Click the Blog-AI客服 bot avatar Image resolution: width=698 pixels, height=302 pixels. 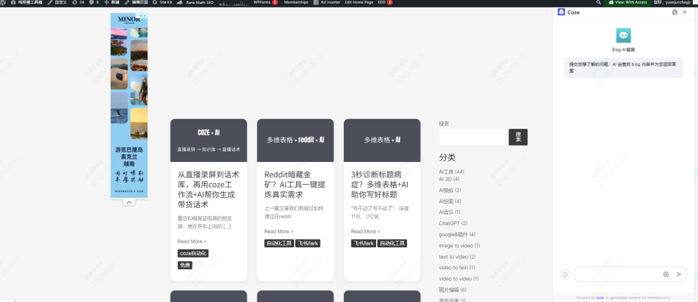click(x=623, y=35)
